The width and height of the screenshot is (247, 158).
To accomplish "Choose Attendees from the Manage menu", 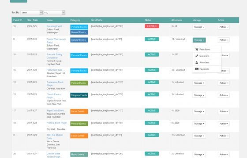I will point(207,62).
